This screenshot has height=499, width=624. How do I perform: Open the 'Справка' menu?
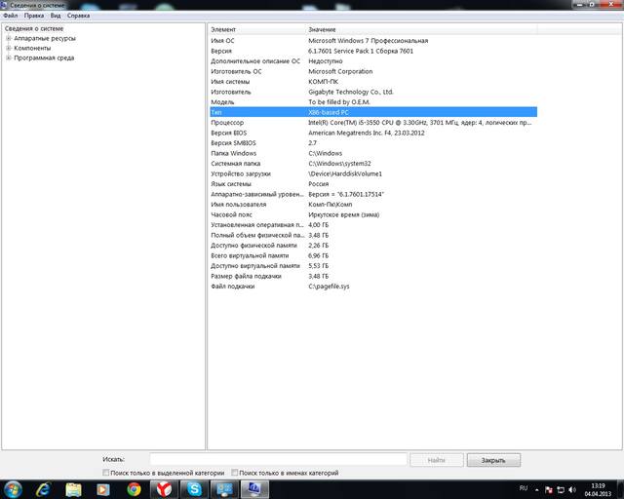pos(79,16)
